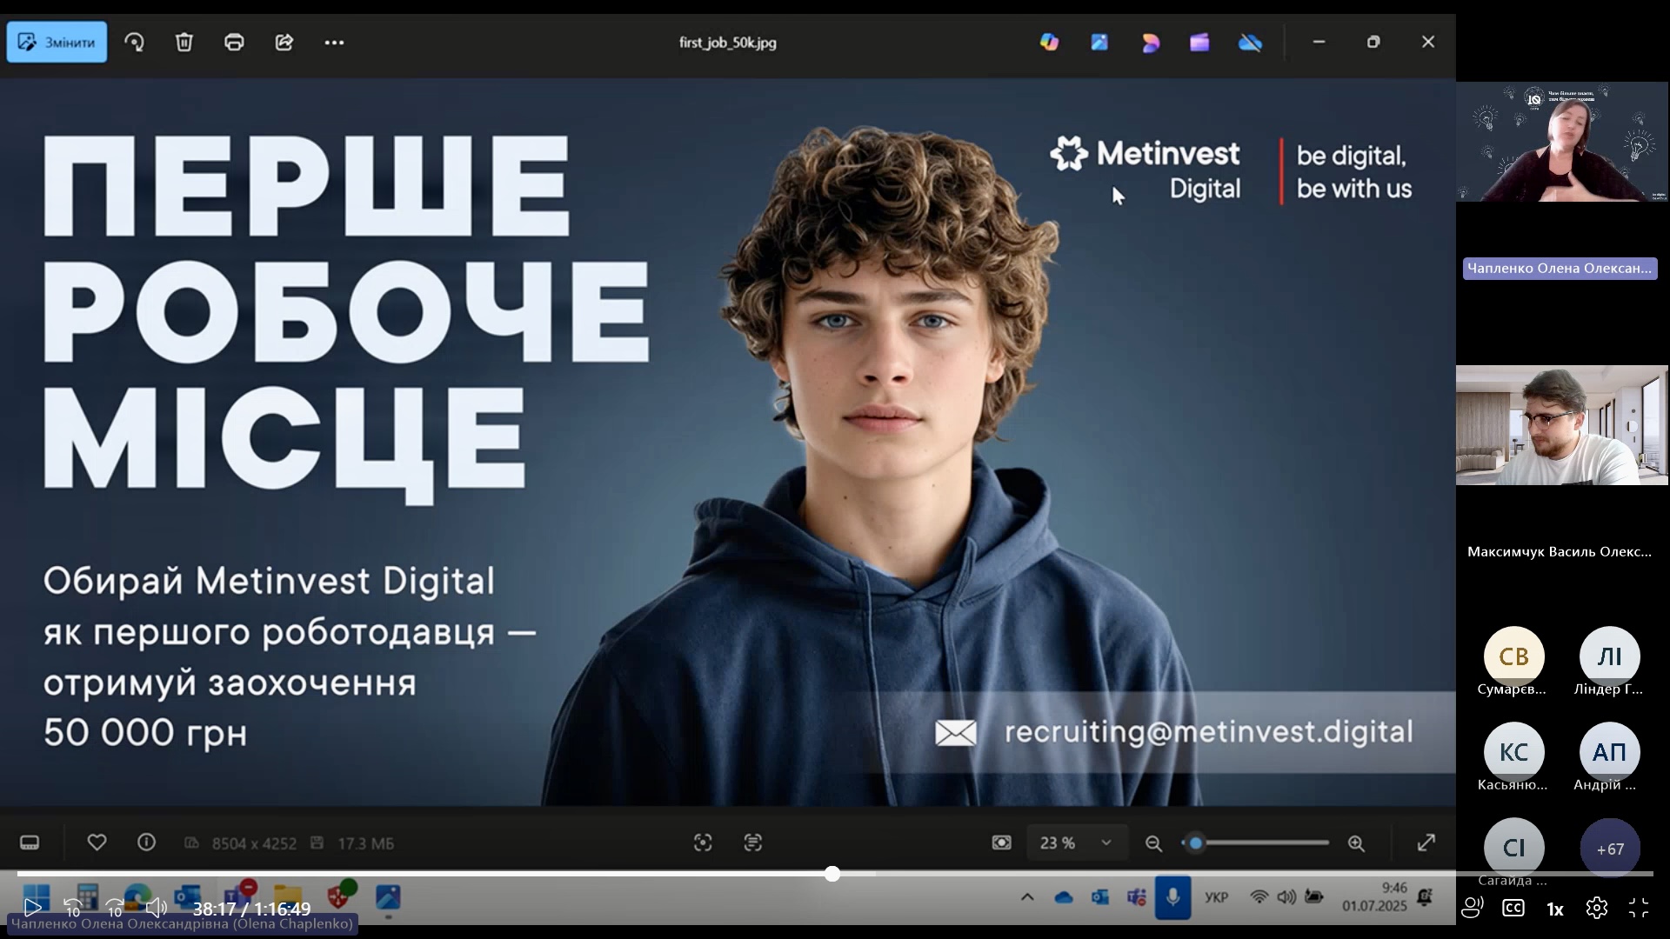Click the КС participant avatar

[x=1514, y=752]
